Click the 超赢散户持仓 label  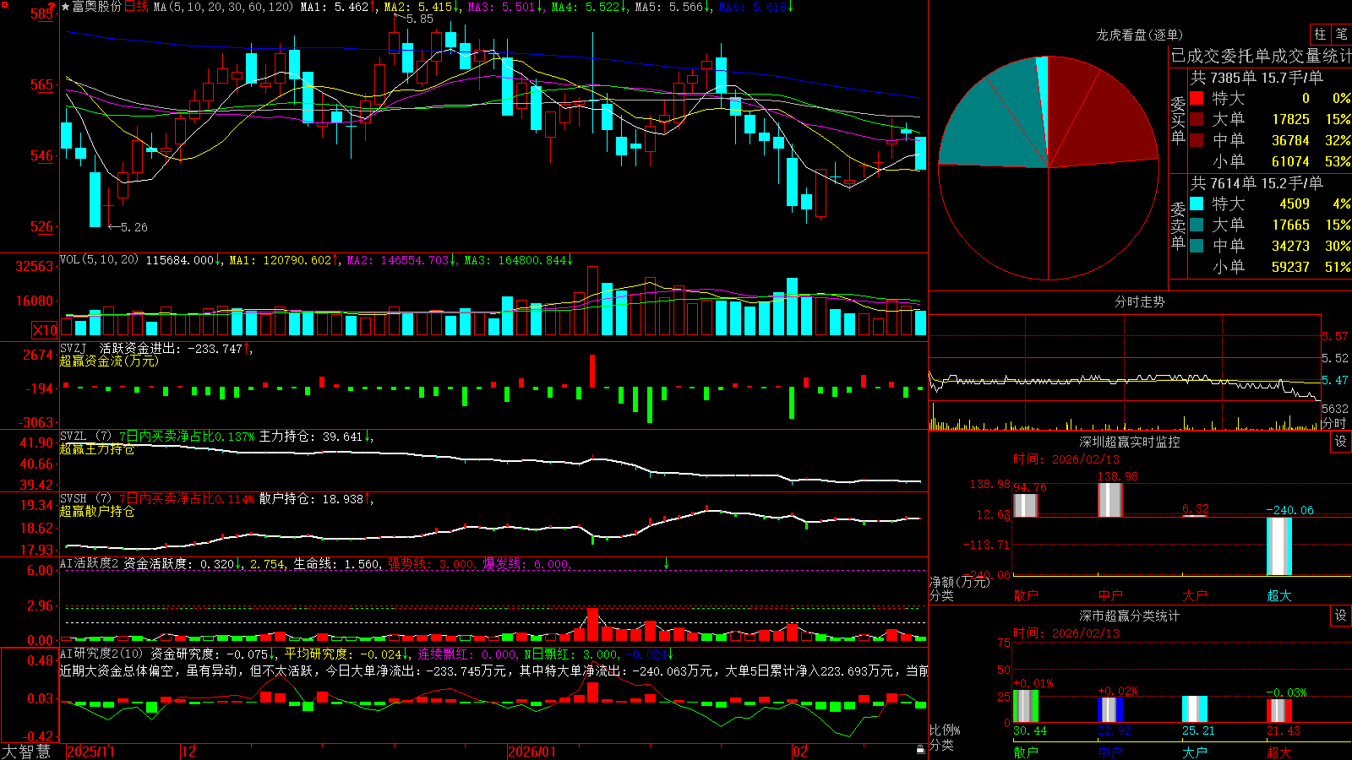[97, 512]
